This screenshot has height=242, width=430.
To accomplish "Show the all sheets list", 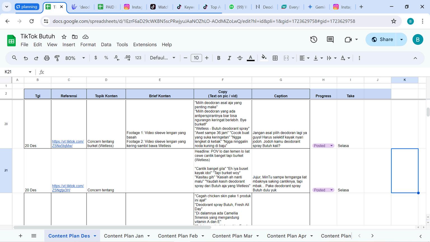I will point(34,236).
